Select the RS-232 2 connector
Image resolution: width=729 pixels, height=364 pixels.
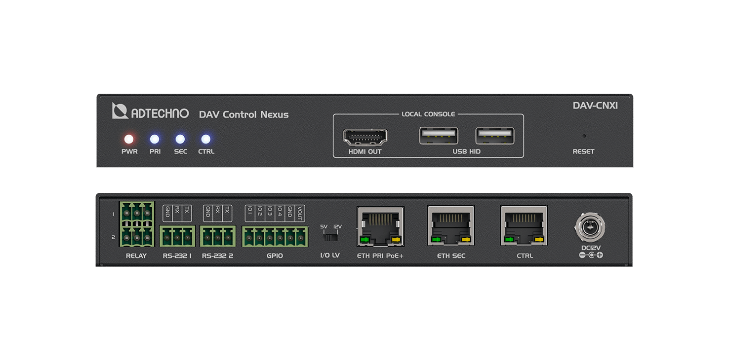click(x=216, y=235)
